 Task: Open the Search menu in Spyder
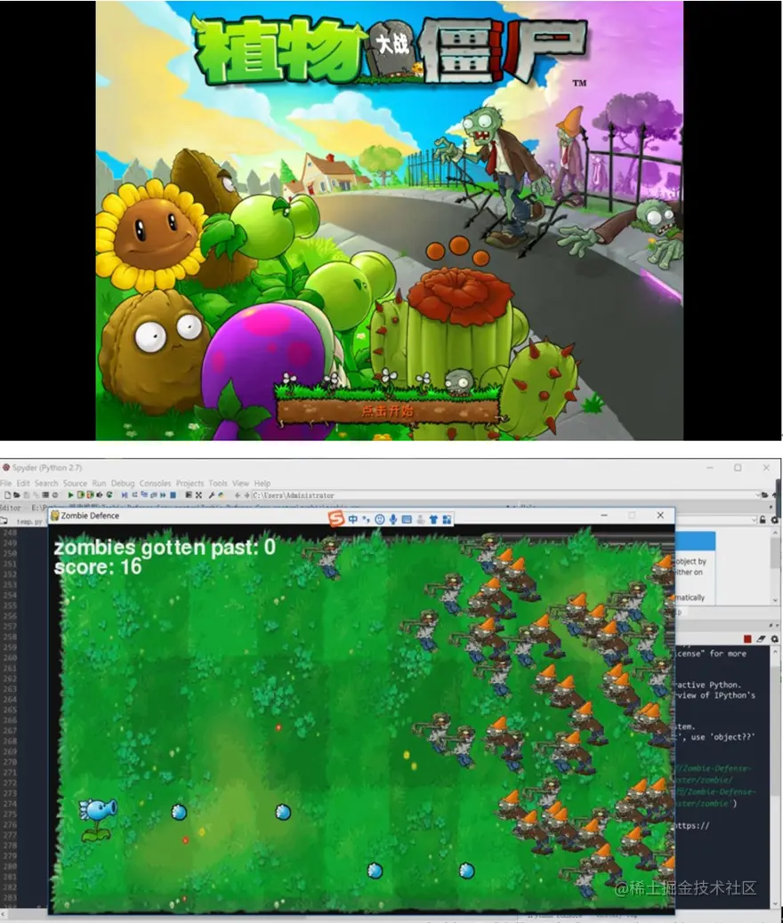(46, 483)
